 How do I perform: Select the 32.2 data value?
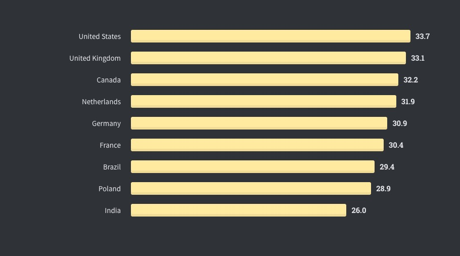coord(410,80)
